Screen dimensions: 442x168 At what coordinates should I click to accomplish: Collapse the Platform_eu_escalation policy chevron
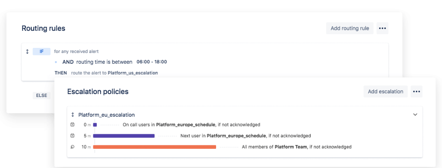(x=415, y=115)
